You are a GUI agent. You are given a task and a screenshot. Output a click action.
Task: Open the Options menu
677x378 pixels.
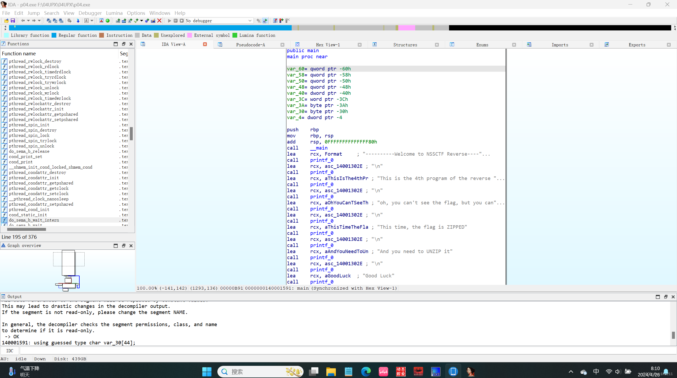click(x=136, y=13)
